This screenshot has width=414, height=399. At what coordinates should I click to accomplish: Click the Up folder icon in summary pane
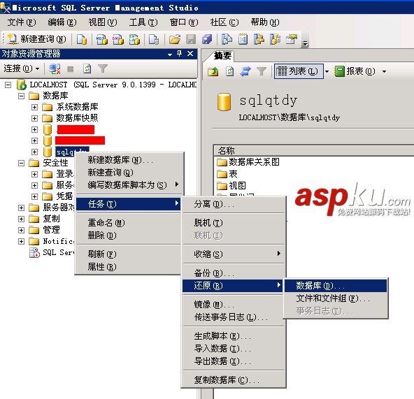[x=213, y=71]
